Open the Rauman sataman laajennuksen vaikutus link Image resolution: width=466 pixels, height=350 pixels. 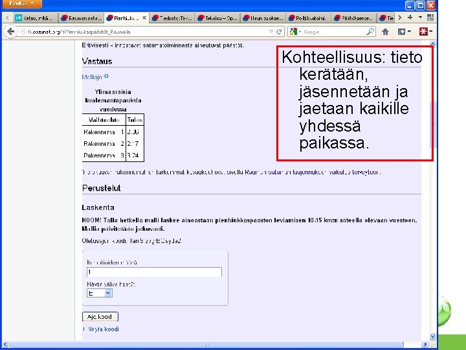tap(312, 172)
